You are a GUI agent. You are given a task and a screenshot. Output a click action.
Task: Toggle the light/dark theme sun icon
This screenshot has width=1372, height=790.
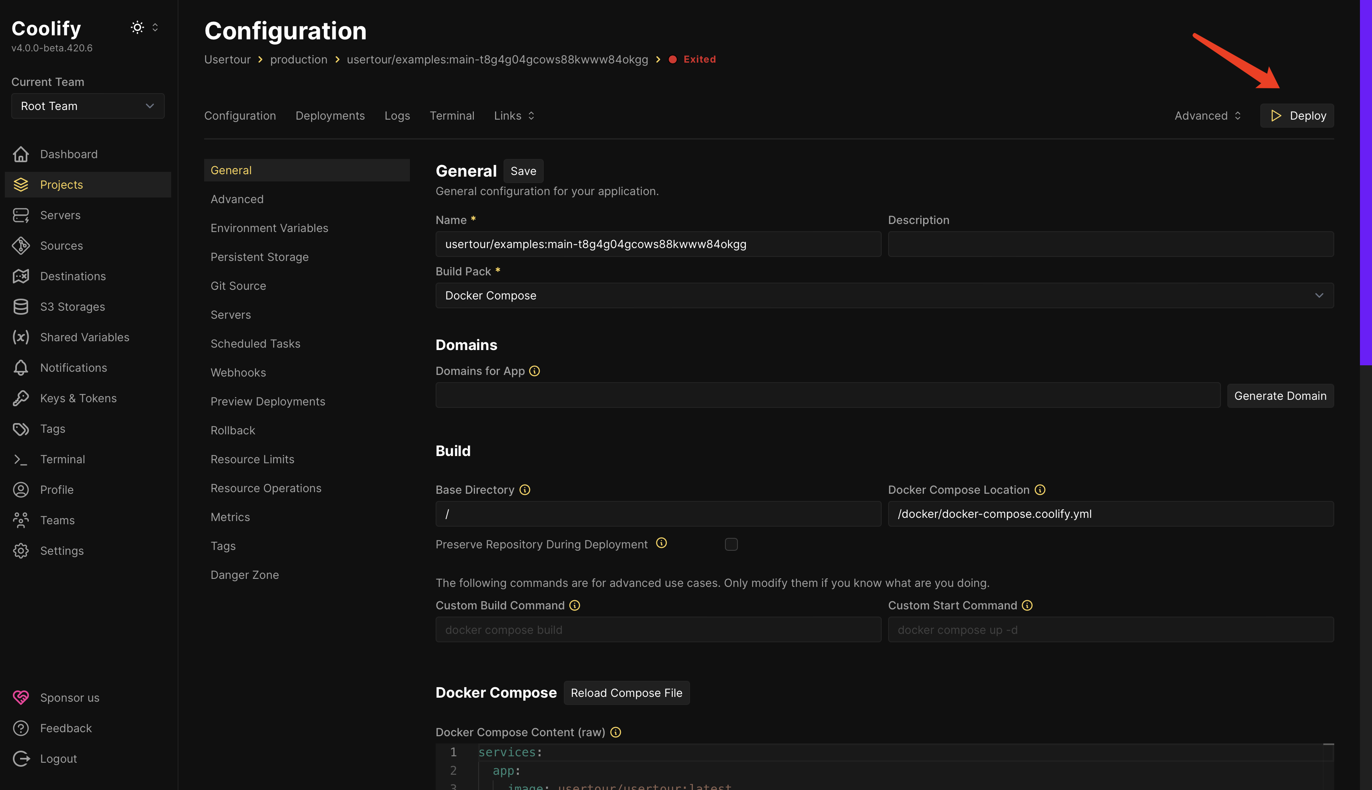pos(137,27)
